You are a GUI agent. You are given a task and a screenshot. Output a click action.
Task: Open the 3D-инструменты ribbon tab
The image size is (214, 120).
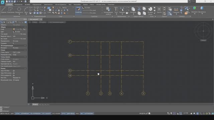pos(61,5)
